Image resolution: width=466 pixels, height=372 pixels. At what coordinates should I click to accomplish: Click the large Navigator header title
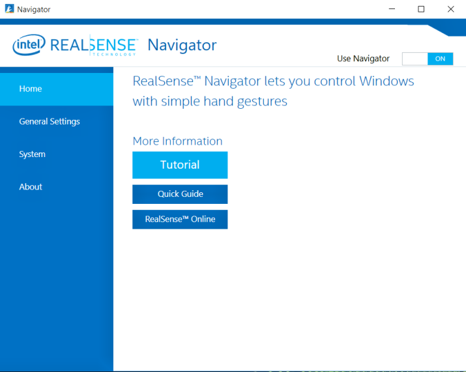[182, 45]
